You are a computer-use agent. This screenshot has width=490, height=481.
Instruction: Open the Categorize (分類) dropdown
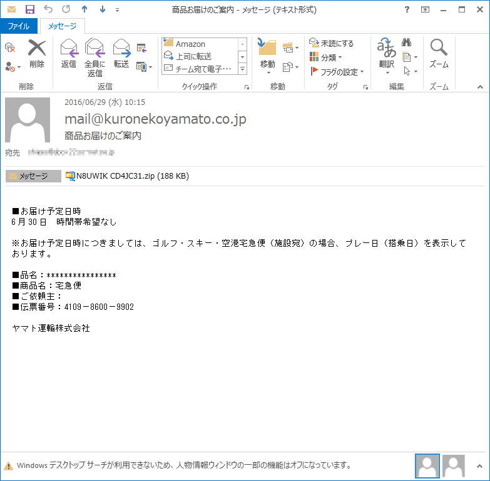pyautogui.click(x=326, y=57)
